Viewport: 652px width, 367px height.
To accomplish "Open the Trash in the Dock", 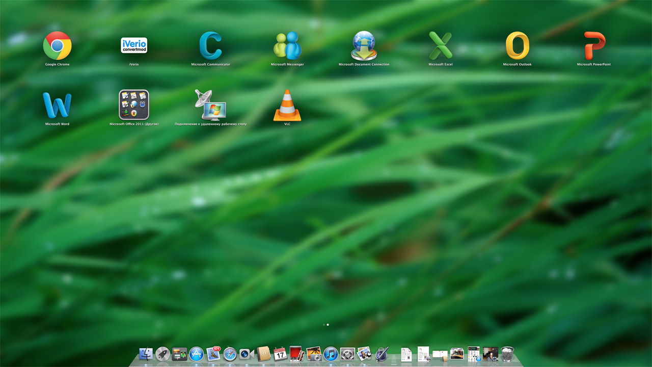I will coord(507,354).
